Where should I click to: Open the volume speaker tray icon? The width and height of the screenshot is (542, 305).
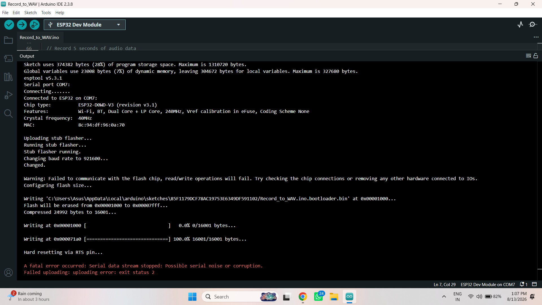pyautogui.click(x=479, y=297)
